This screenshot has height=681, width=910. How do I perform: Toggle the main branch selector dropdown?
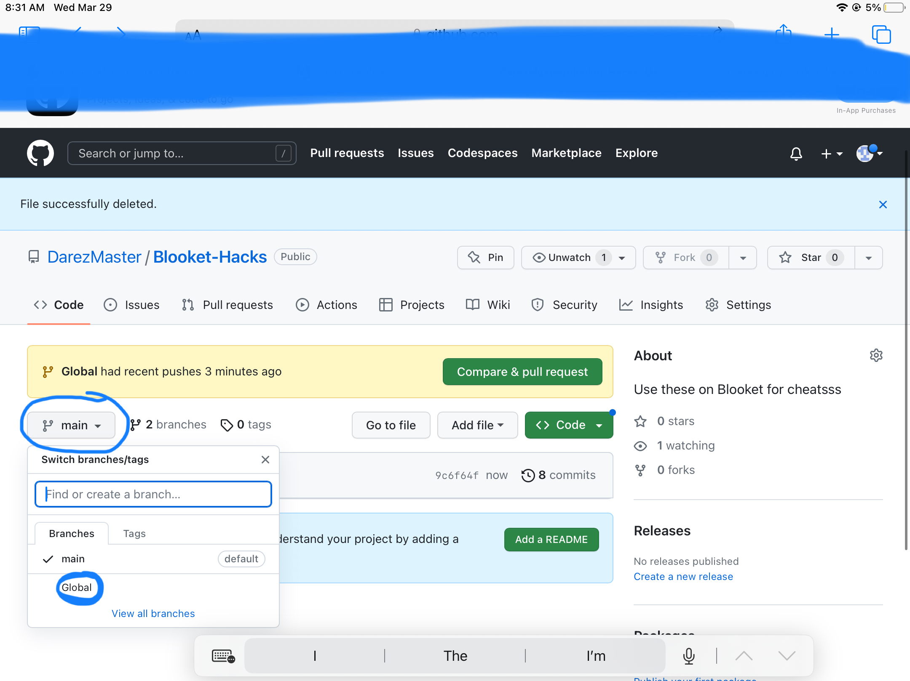71,425
